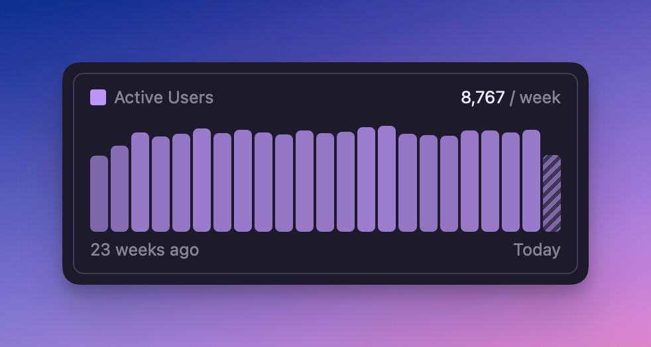
Task: Select the third bar from the left
Action: coord(140,182)
